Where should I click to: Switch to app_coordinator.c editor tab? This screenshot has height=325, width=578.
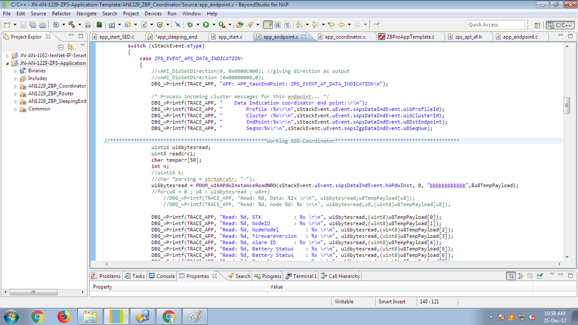coord(345,37)
